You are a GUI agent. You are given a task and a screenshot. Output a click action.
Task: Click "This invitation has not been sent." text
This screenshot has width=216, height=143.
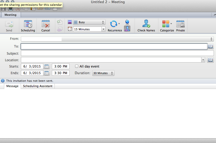pos(30,81)
